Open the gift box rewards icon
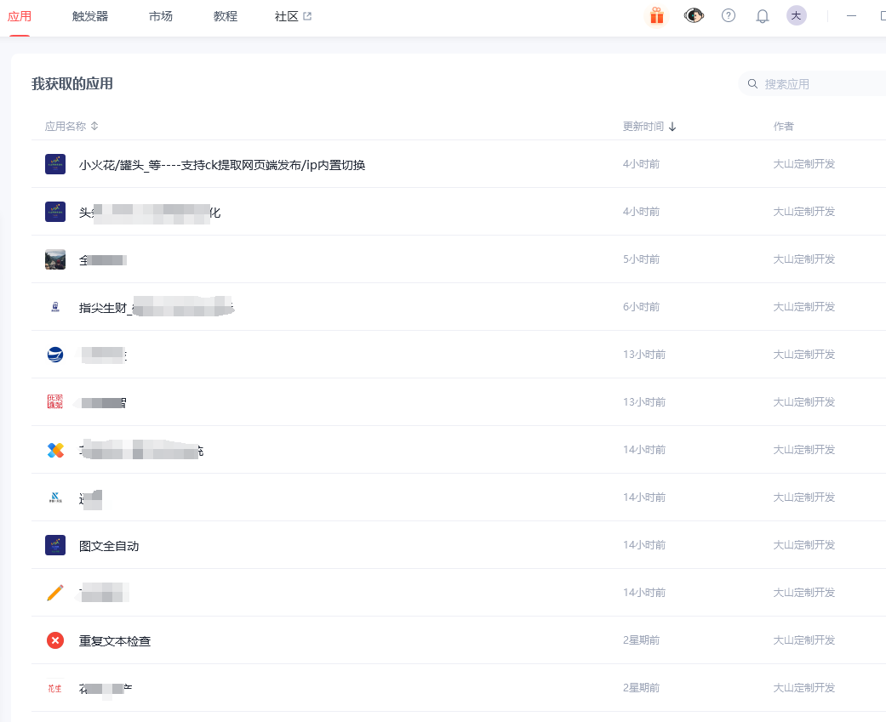 (656, 16)
